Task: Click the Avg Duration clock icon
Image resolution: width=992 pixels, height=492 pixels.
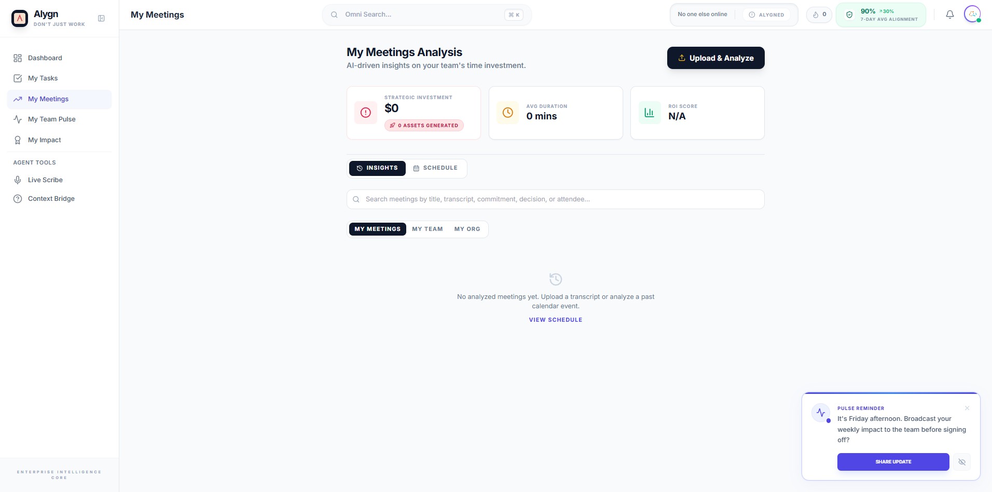Action: coord(508,113)
